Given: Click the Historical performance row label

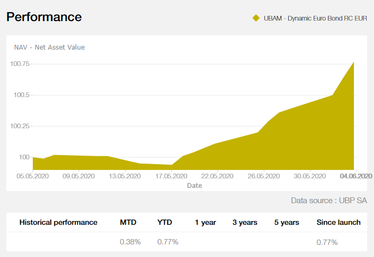Looking at the screenshot, I should (x=58, y=222).
